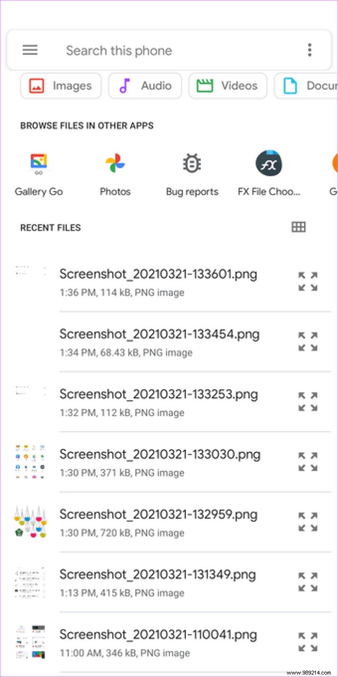Screen dimensions: 338x677
Task: Expand Screenshot_20210321-132959.png using corner arrows
Action: tap(308, 521)
